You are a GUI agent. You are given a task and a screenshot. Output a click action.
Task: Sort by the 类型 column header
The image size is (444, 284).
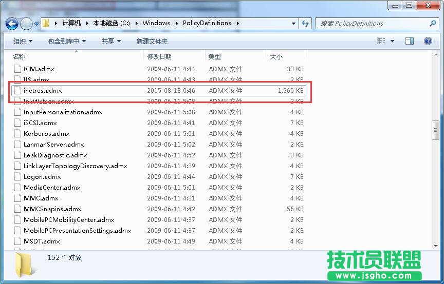[x=236, y=57]
